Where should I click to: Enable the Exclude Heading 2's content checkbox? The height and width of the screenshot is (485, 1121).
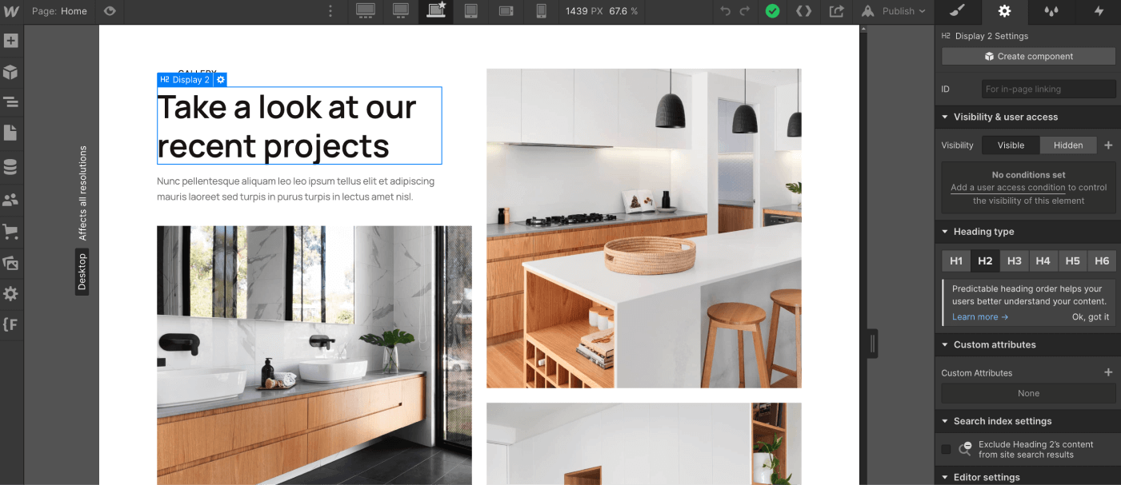[947, 449]
